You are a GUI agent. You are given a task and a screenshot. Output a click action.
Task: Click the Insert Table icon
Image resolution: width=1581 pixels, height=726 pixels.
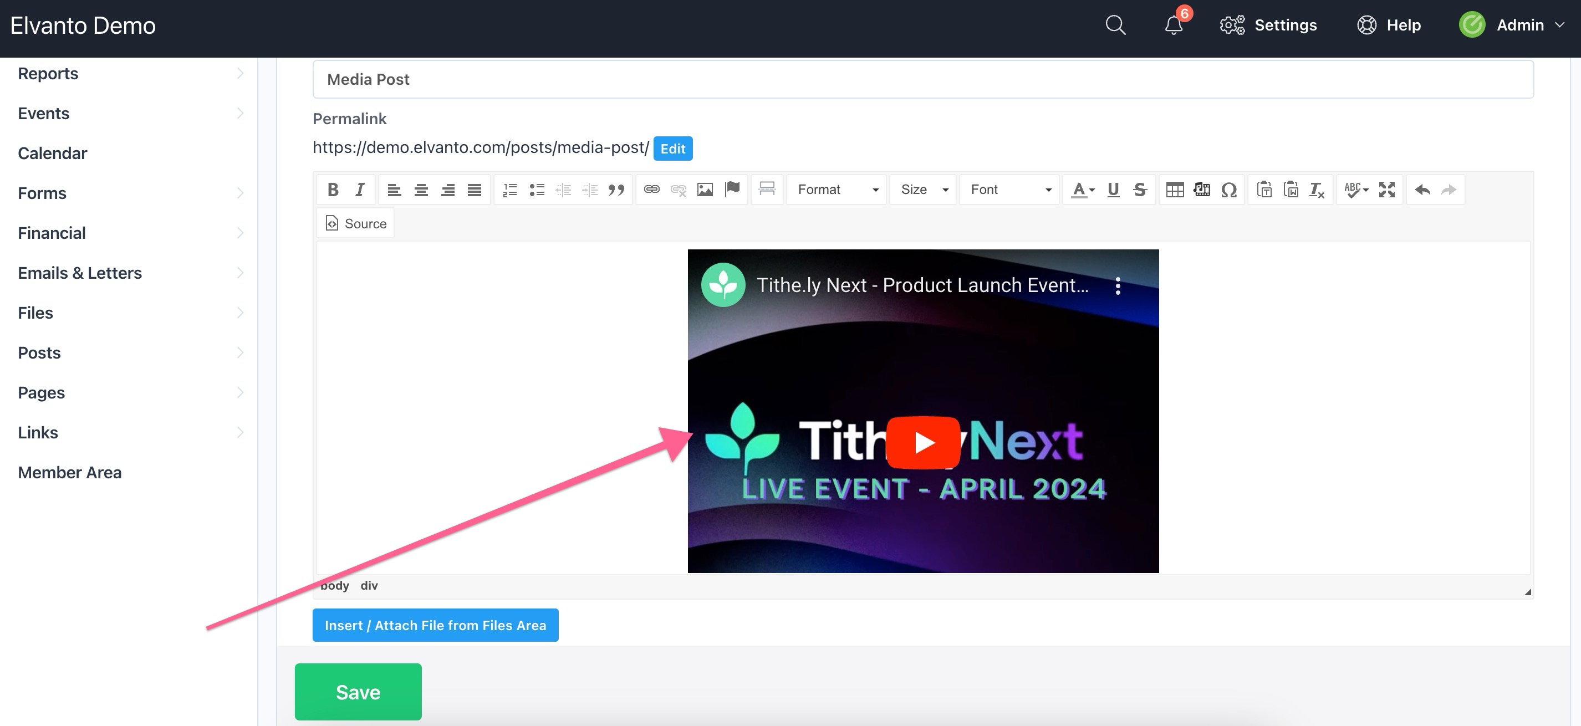coord(1176,190)
